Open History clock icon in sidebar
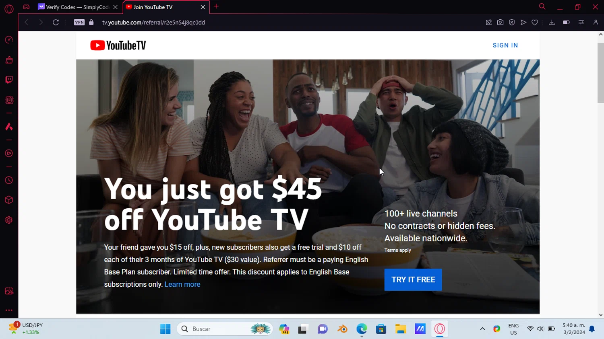Image resolution: width=604 pixels, height=339 pixels. [x=9, y=181]
